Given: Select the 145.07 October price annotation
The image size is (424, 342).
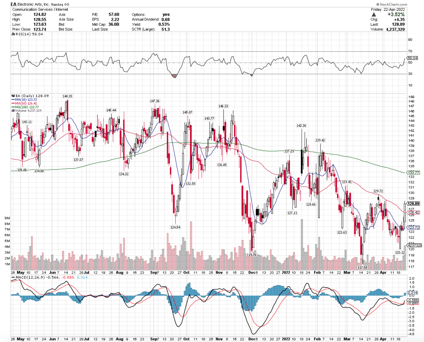Looking at the screenshot, I should (x=187, y=112).
